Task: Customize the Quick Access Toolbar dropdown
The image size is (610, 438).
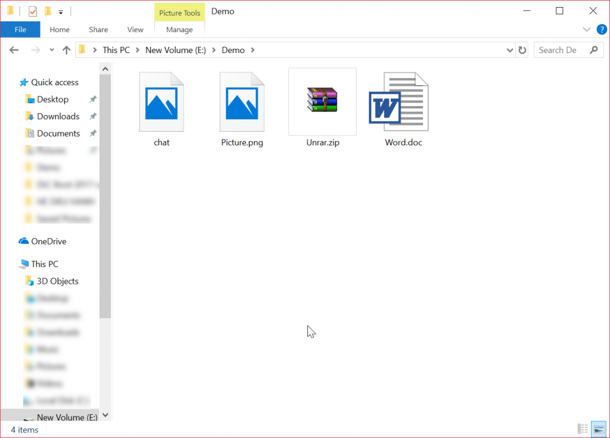Action: (x=61, y=11)
